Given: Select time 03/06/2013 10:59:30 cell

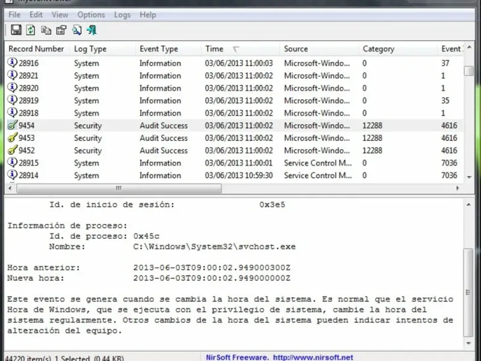Looking at the screenshot, I should 239,175.
